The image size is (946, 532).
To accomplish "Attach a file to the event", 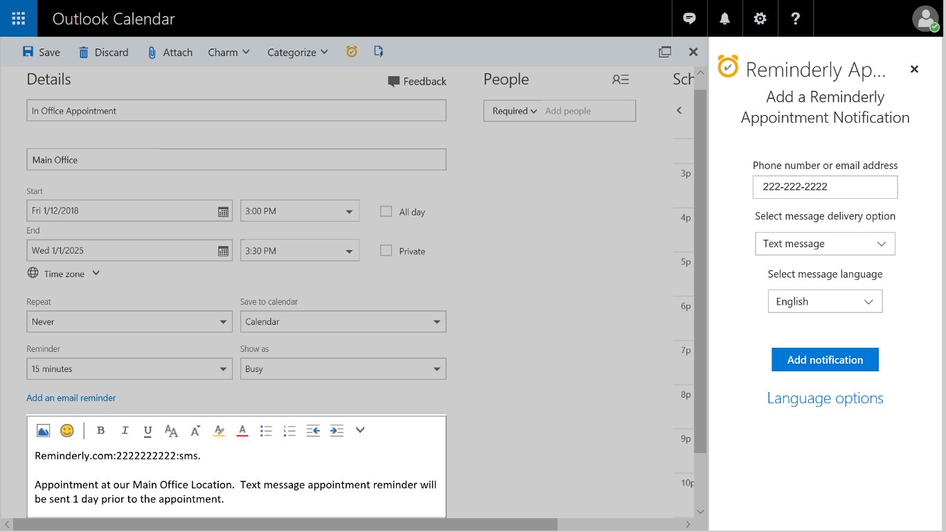I will [170, 52].
